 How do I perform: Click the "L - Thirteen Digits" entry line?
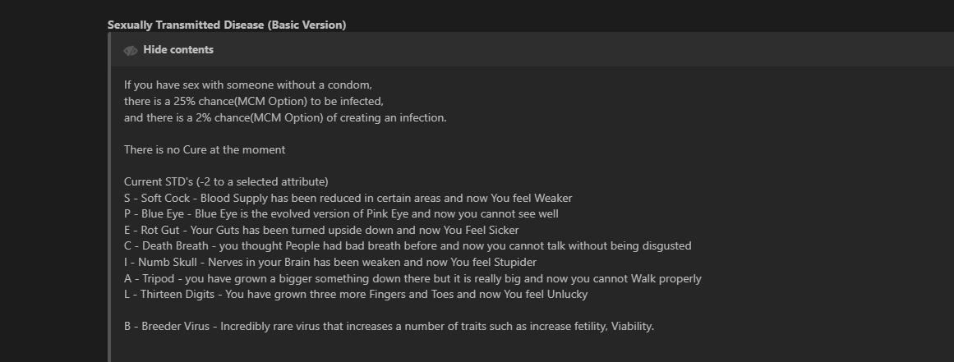tap(356, 294)
